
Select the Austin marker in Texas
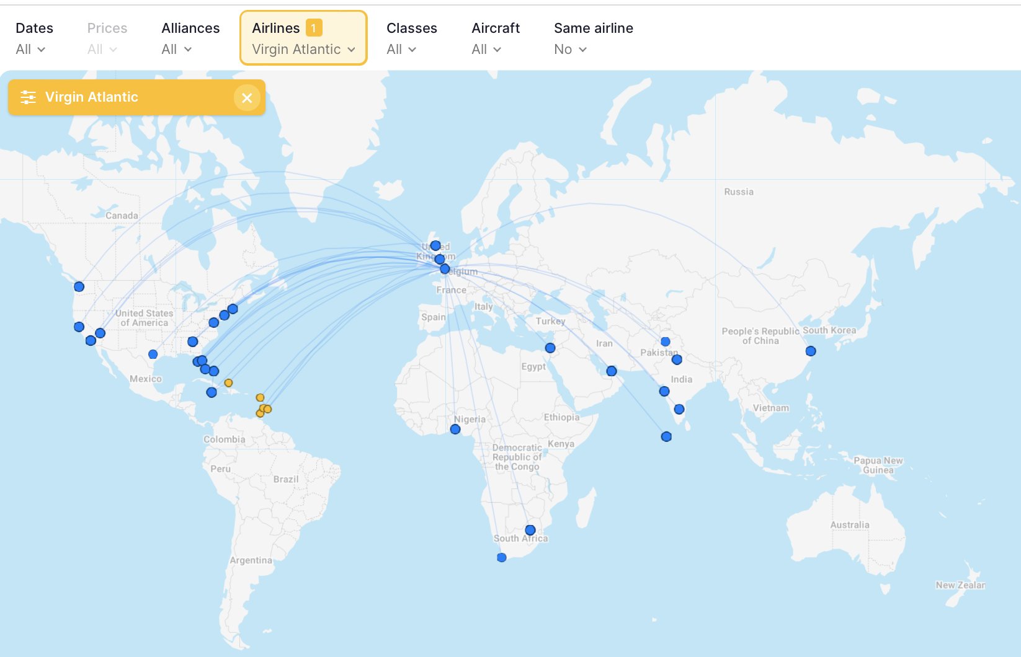tap(153, 355)
